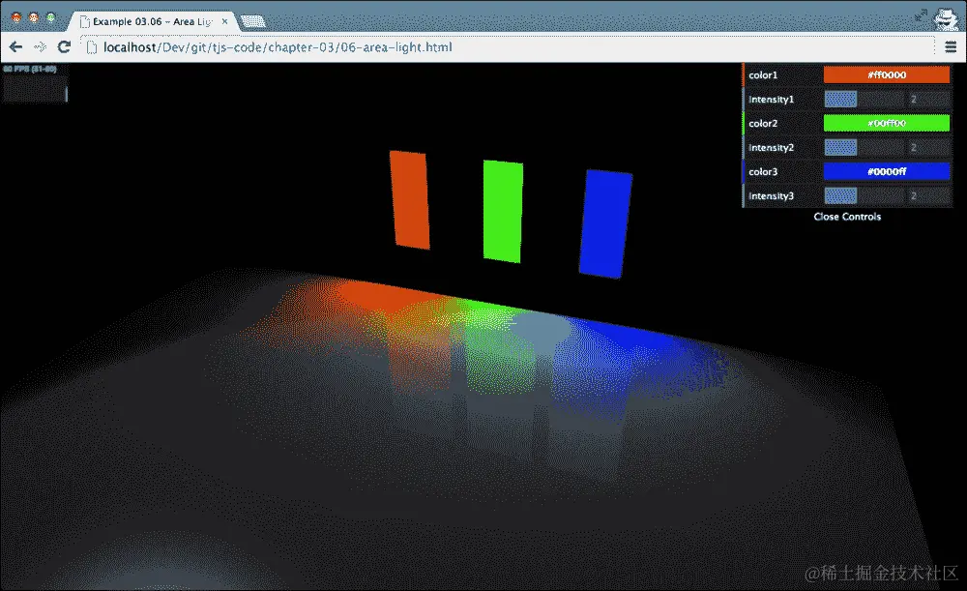Click the incognito spy icon
The image size is (967, 591).
946,18
